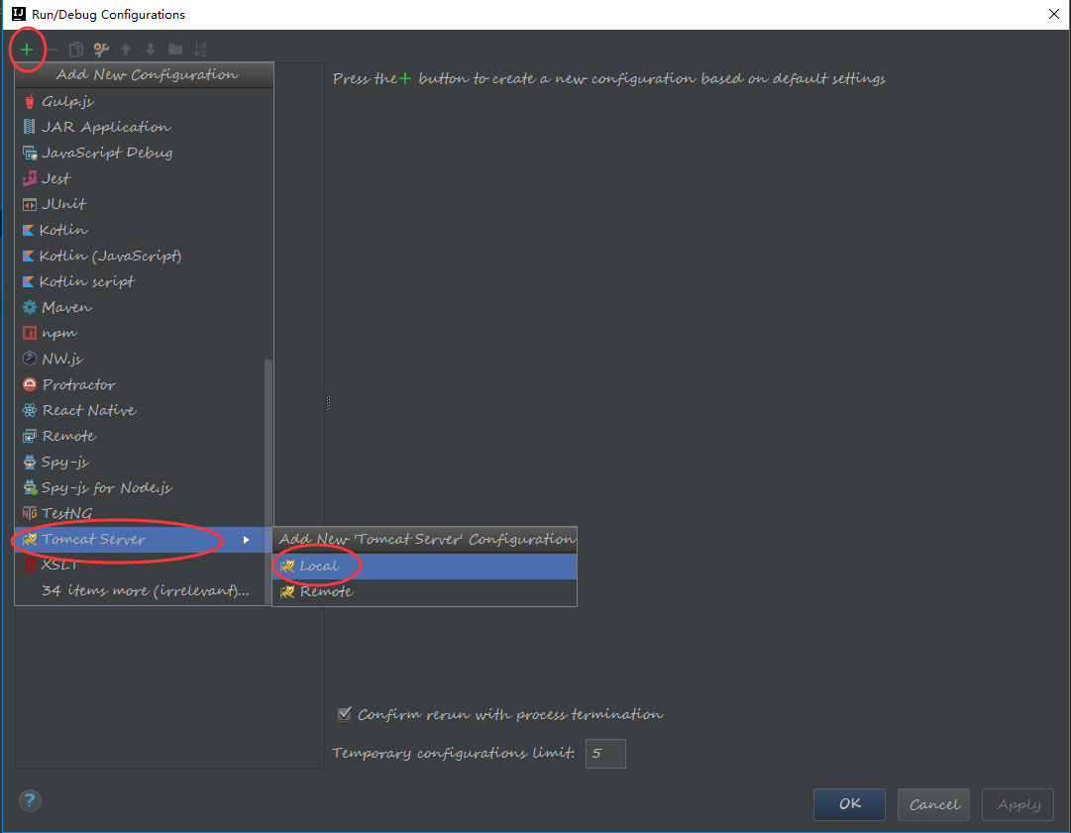Screen dimensions: 1071x833
Task: Click the Sort Configurations alphabetical icon
Action: pos(199,50)
